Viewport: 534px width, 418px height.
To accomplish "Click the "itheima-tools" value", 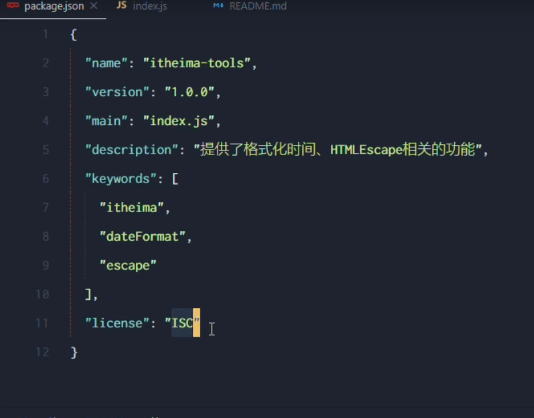I will pyautogui.click(x=196, y=63).
